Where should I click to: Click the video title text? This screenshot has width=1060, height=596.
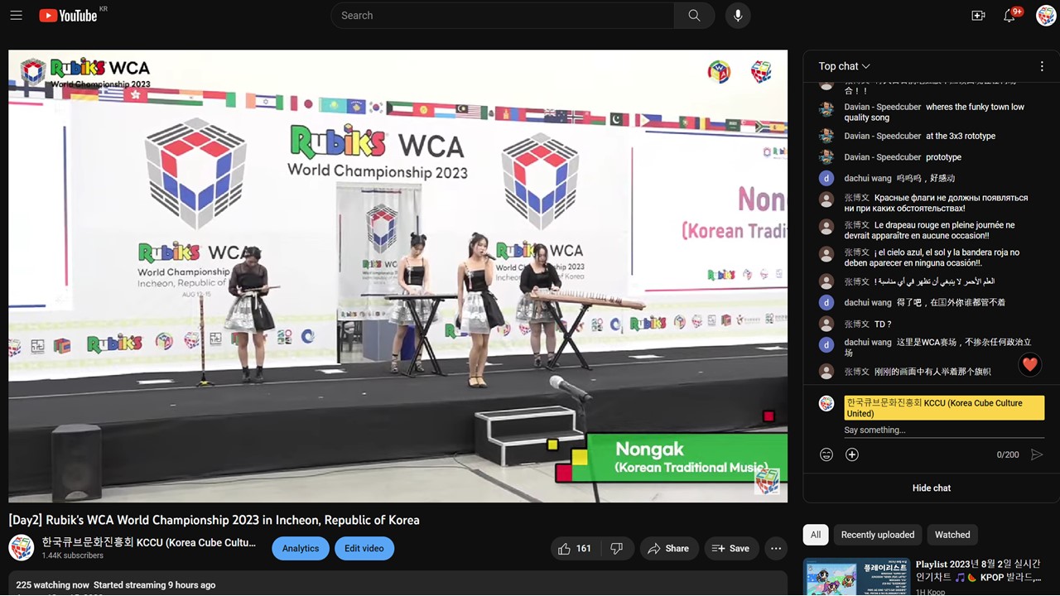click(x=214, y=520)
